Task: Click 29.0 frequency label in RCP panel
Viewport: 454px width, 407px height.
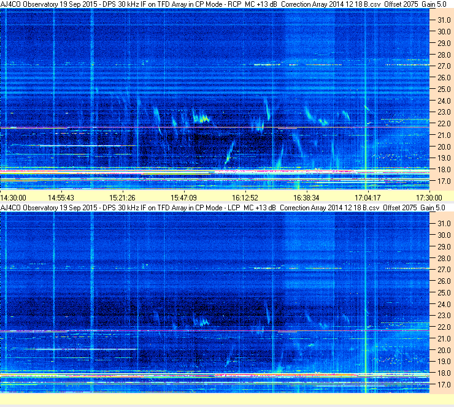Action: 444,44
